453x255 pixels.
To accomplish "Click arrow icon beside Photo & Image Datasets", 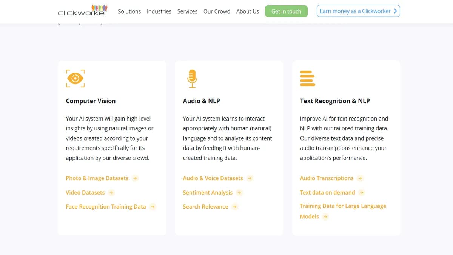I will (x=135, y=178).
